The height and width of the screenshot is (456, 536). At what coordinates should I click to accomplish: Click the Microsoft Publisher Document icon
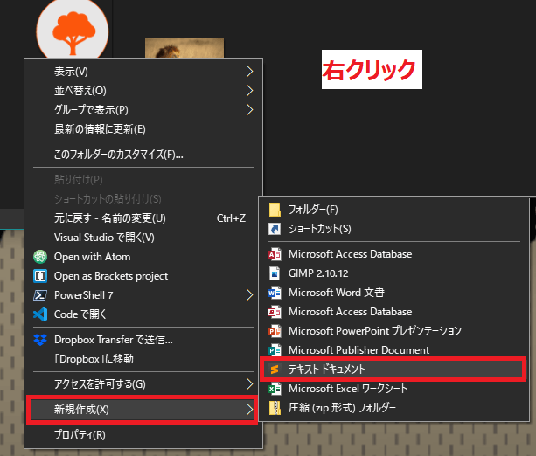[275, 350]
